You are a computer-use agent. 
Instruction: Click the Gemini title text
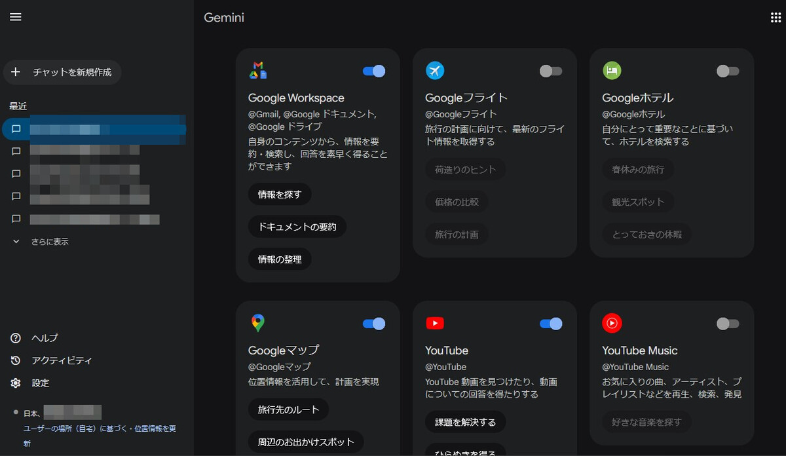pos(224,18)
